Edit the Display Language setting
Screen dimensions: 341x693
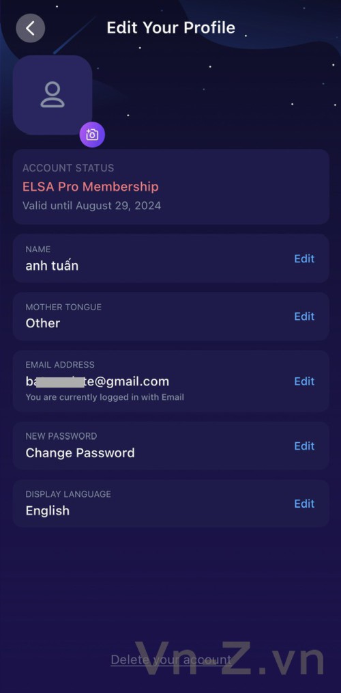tap(304, 504)
